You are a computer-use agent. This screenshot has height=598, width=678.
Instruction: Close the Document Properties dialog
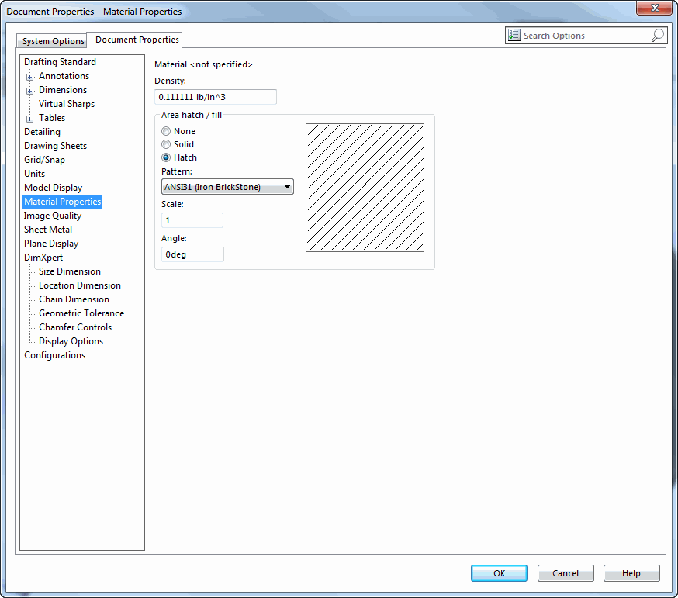655,8
